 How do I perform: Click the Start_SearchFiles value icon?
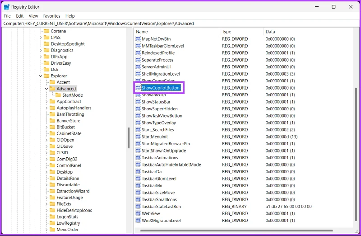click(x=138, y=129)
